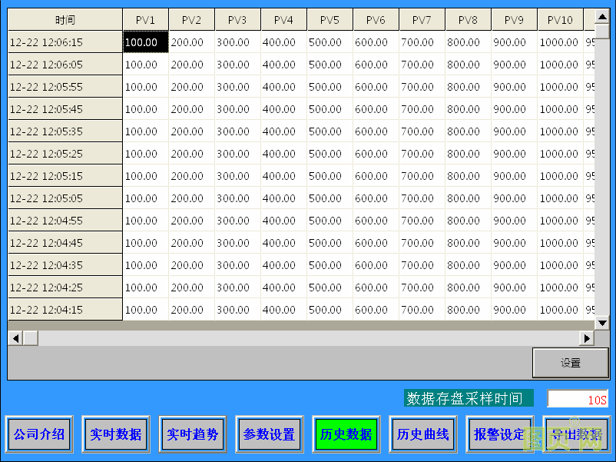
Task: Edit the 10S sampling time field
Action: coord(578,399)
